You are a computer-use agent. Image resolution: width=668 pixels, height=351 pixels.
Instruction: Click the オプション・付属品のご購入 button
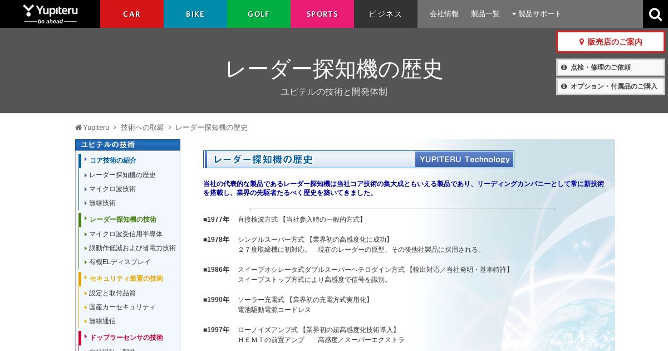611,86
